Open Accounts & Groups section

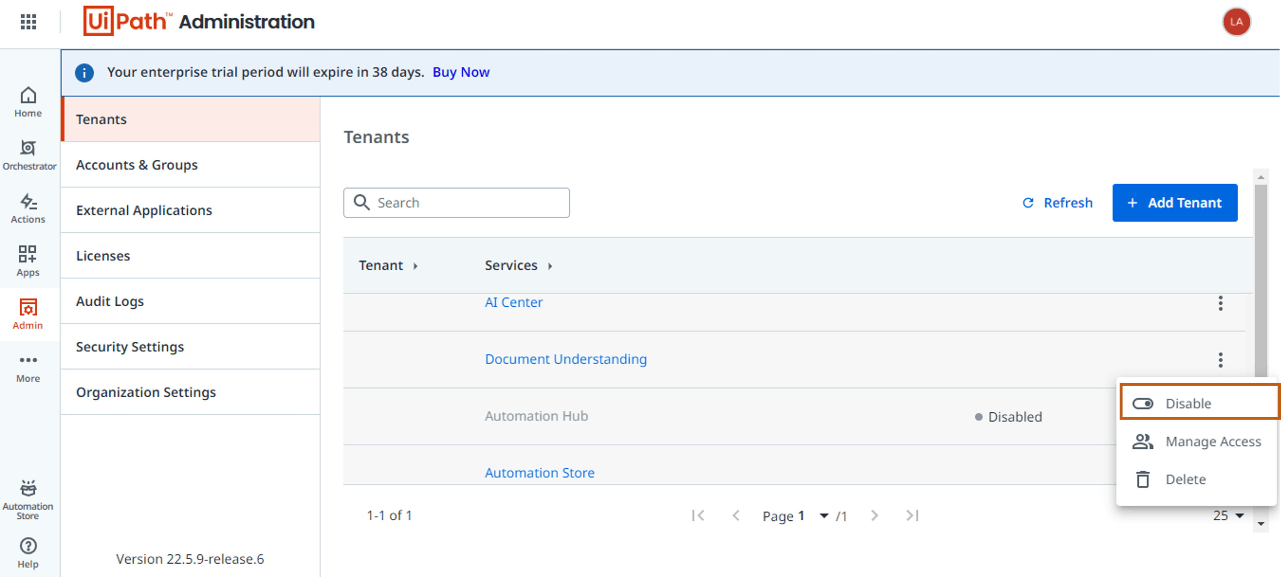pyautogui.click(x=190, y=165)
